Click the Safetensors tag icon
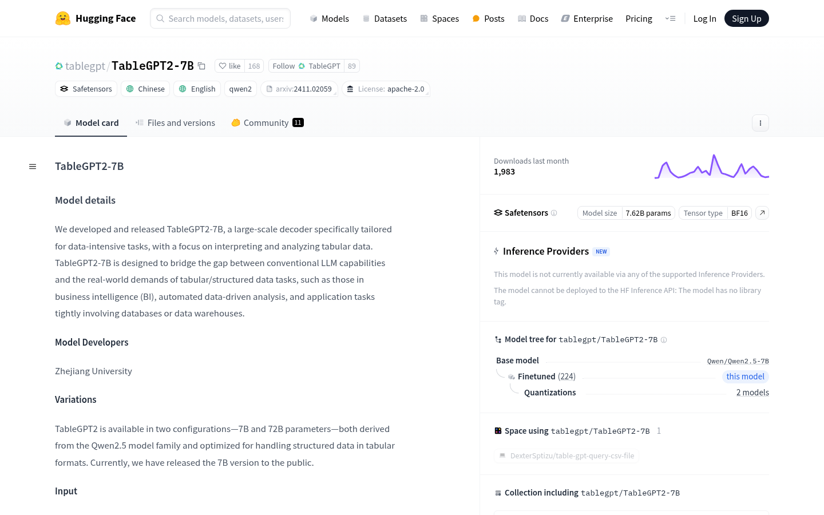Viewport: 824px width, 515px height. (64, 89)
